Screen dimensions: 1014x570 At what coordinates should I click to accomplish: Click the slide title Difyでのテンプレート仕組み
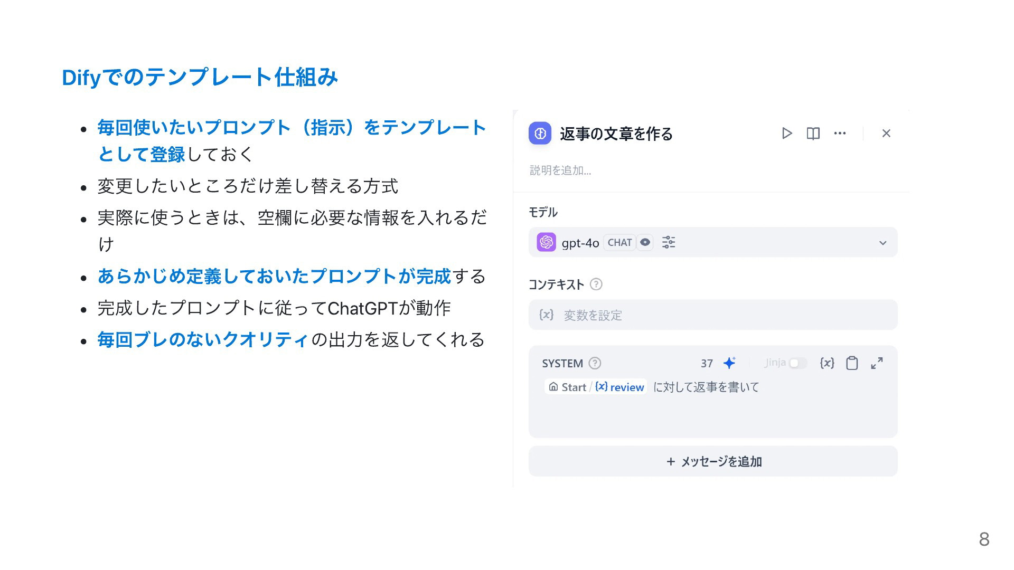coord(200,77)
